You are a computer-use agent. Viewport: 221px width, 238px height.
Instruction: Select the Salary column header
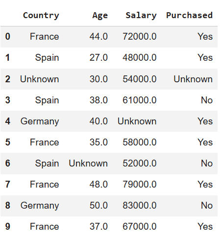tap(141, 16)
